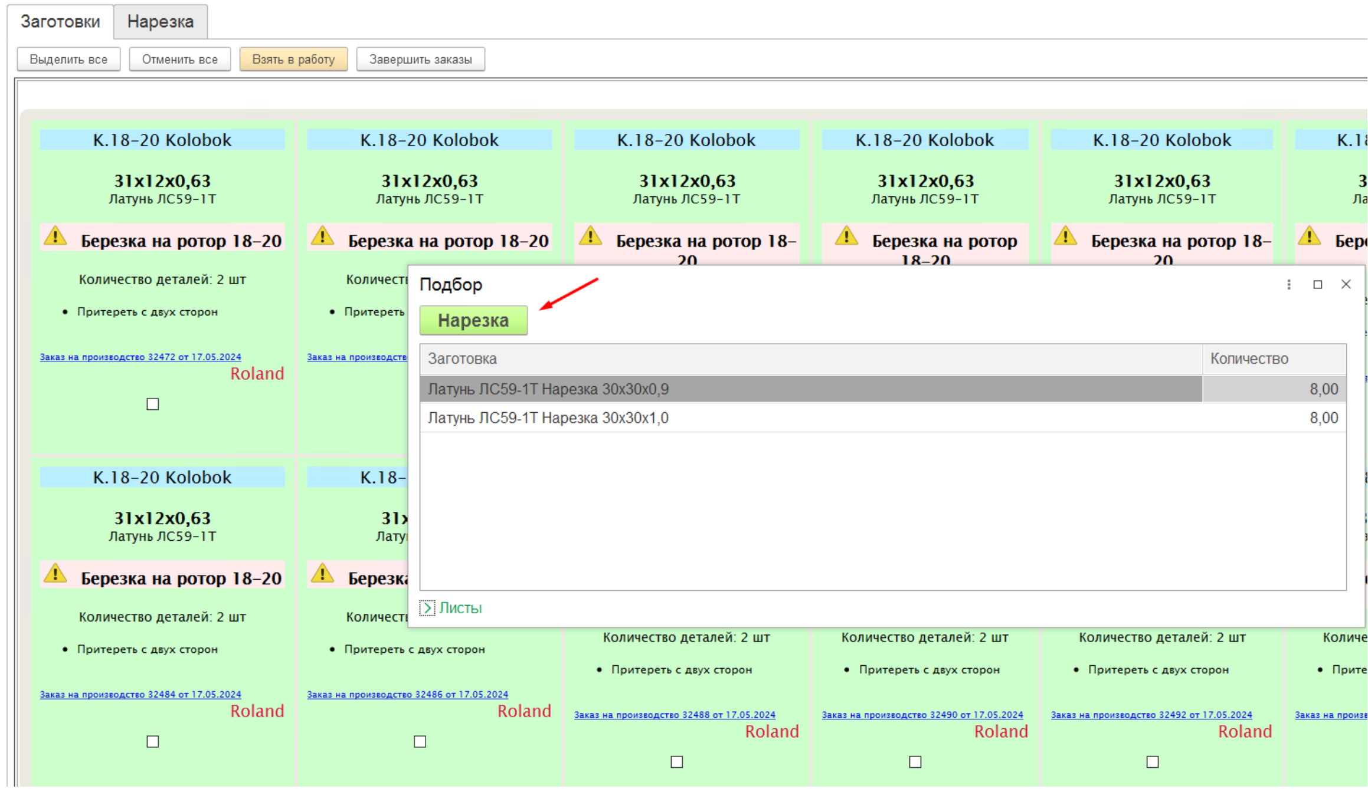
Task: Click the three-dot menu in Подбор dialog
Action: click(x=1288, y=285)
